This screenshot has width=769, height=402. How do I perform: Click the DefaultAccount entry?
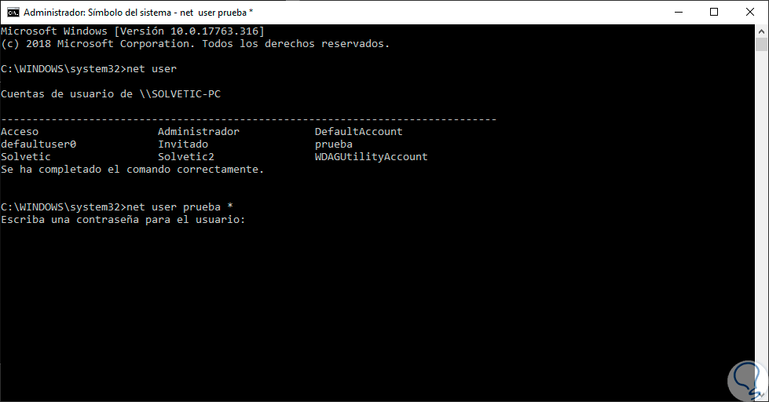(358, 132)
